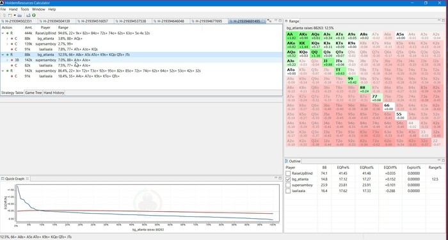Toggle the supersamboy checkbox in Outline
Viewport: 448px width, 240px height.
[x=288, y=185]
